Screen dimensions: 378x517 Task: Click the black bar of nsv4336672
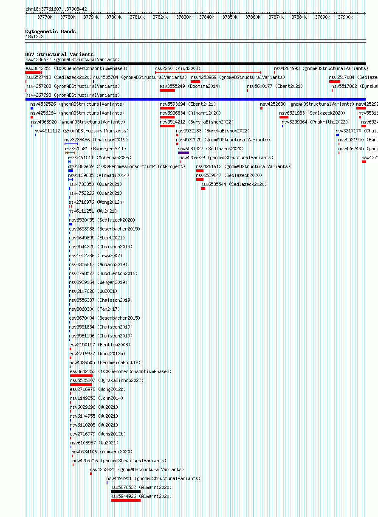(195, 64)
